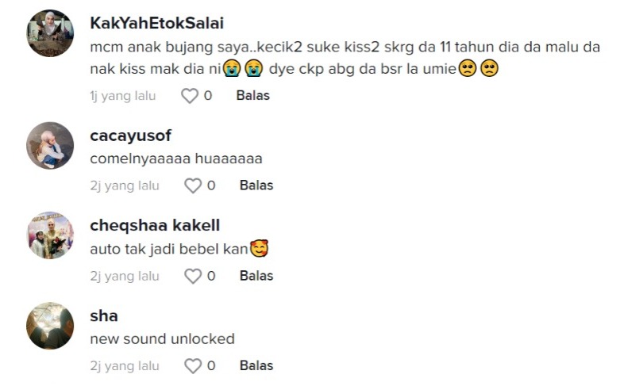Visit the cacayusof username link
This screenshot has height=386, width=620.
click(x=130, y=136)
